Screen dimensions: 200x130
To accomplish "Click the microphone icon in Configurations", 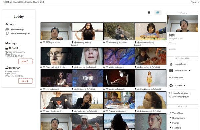I will 171,64.
